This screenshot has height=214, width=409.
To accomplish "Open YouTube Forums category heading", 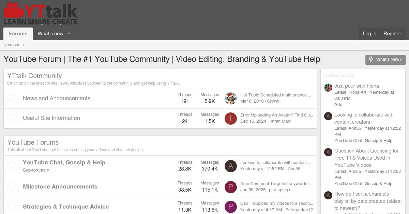I will coord(33,143).
